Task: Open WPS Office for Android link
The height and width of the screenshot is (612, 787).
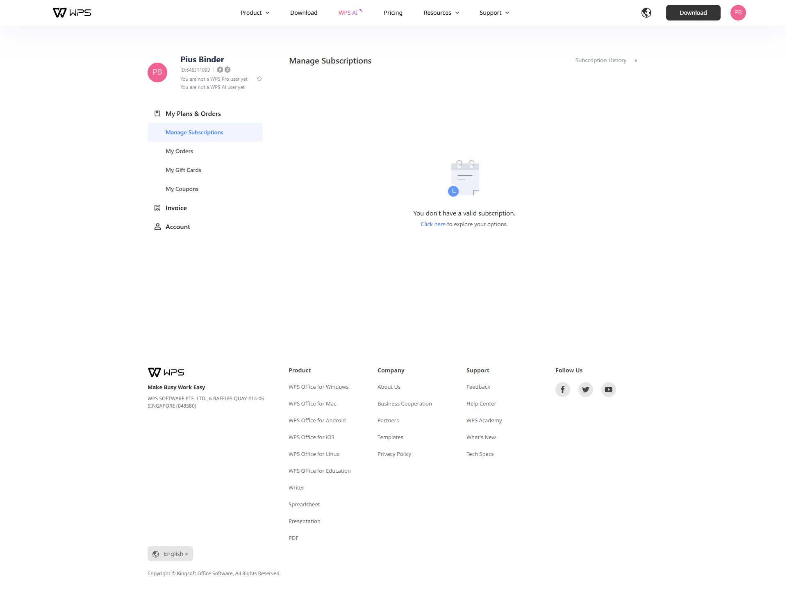Action: pos(317,420)
